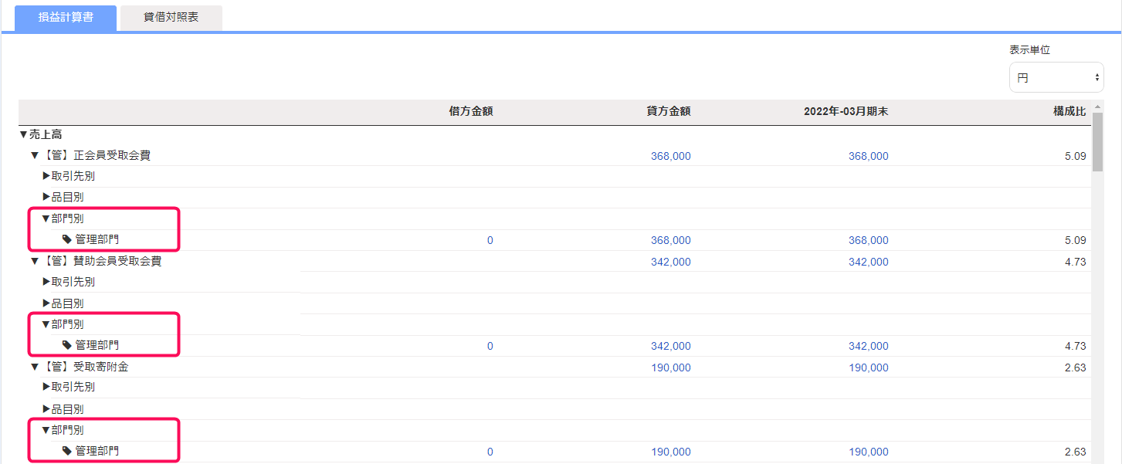Collapse 部門別 under 正会員受取会費
The width and height of the screenshot is (1122, 464).
46,218
